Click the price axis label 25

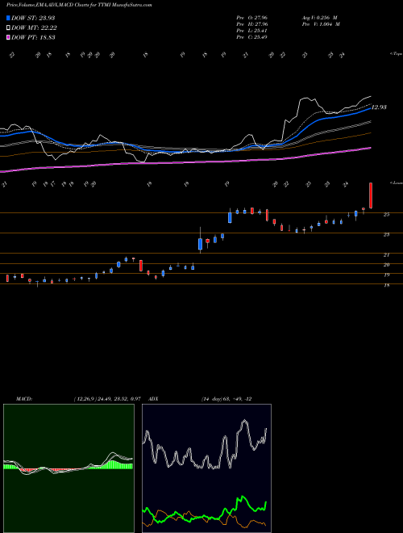click(386, 215)
